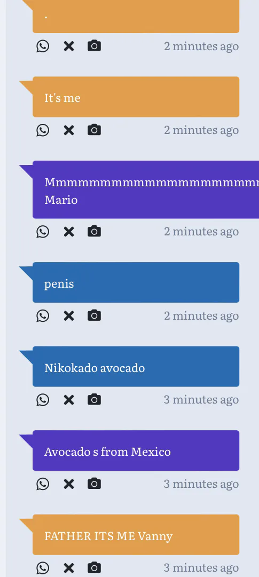Share "Nikokado avocado" message via WhatsApp icon
The image size is (259, 577).
pos(43,400)
